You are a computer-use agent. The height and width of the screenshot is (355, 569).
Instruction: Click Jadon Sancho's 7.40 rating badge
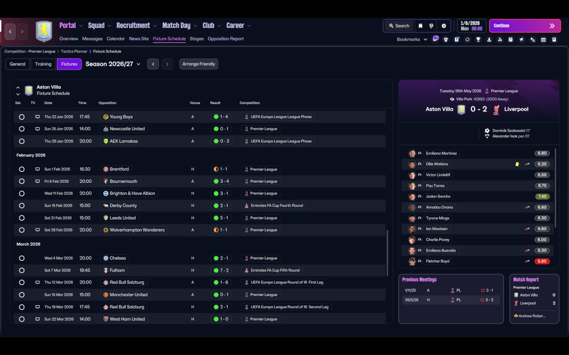pyautogui.click(x=542, y=197)
